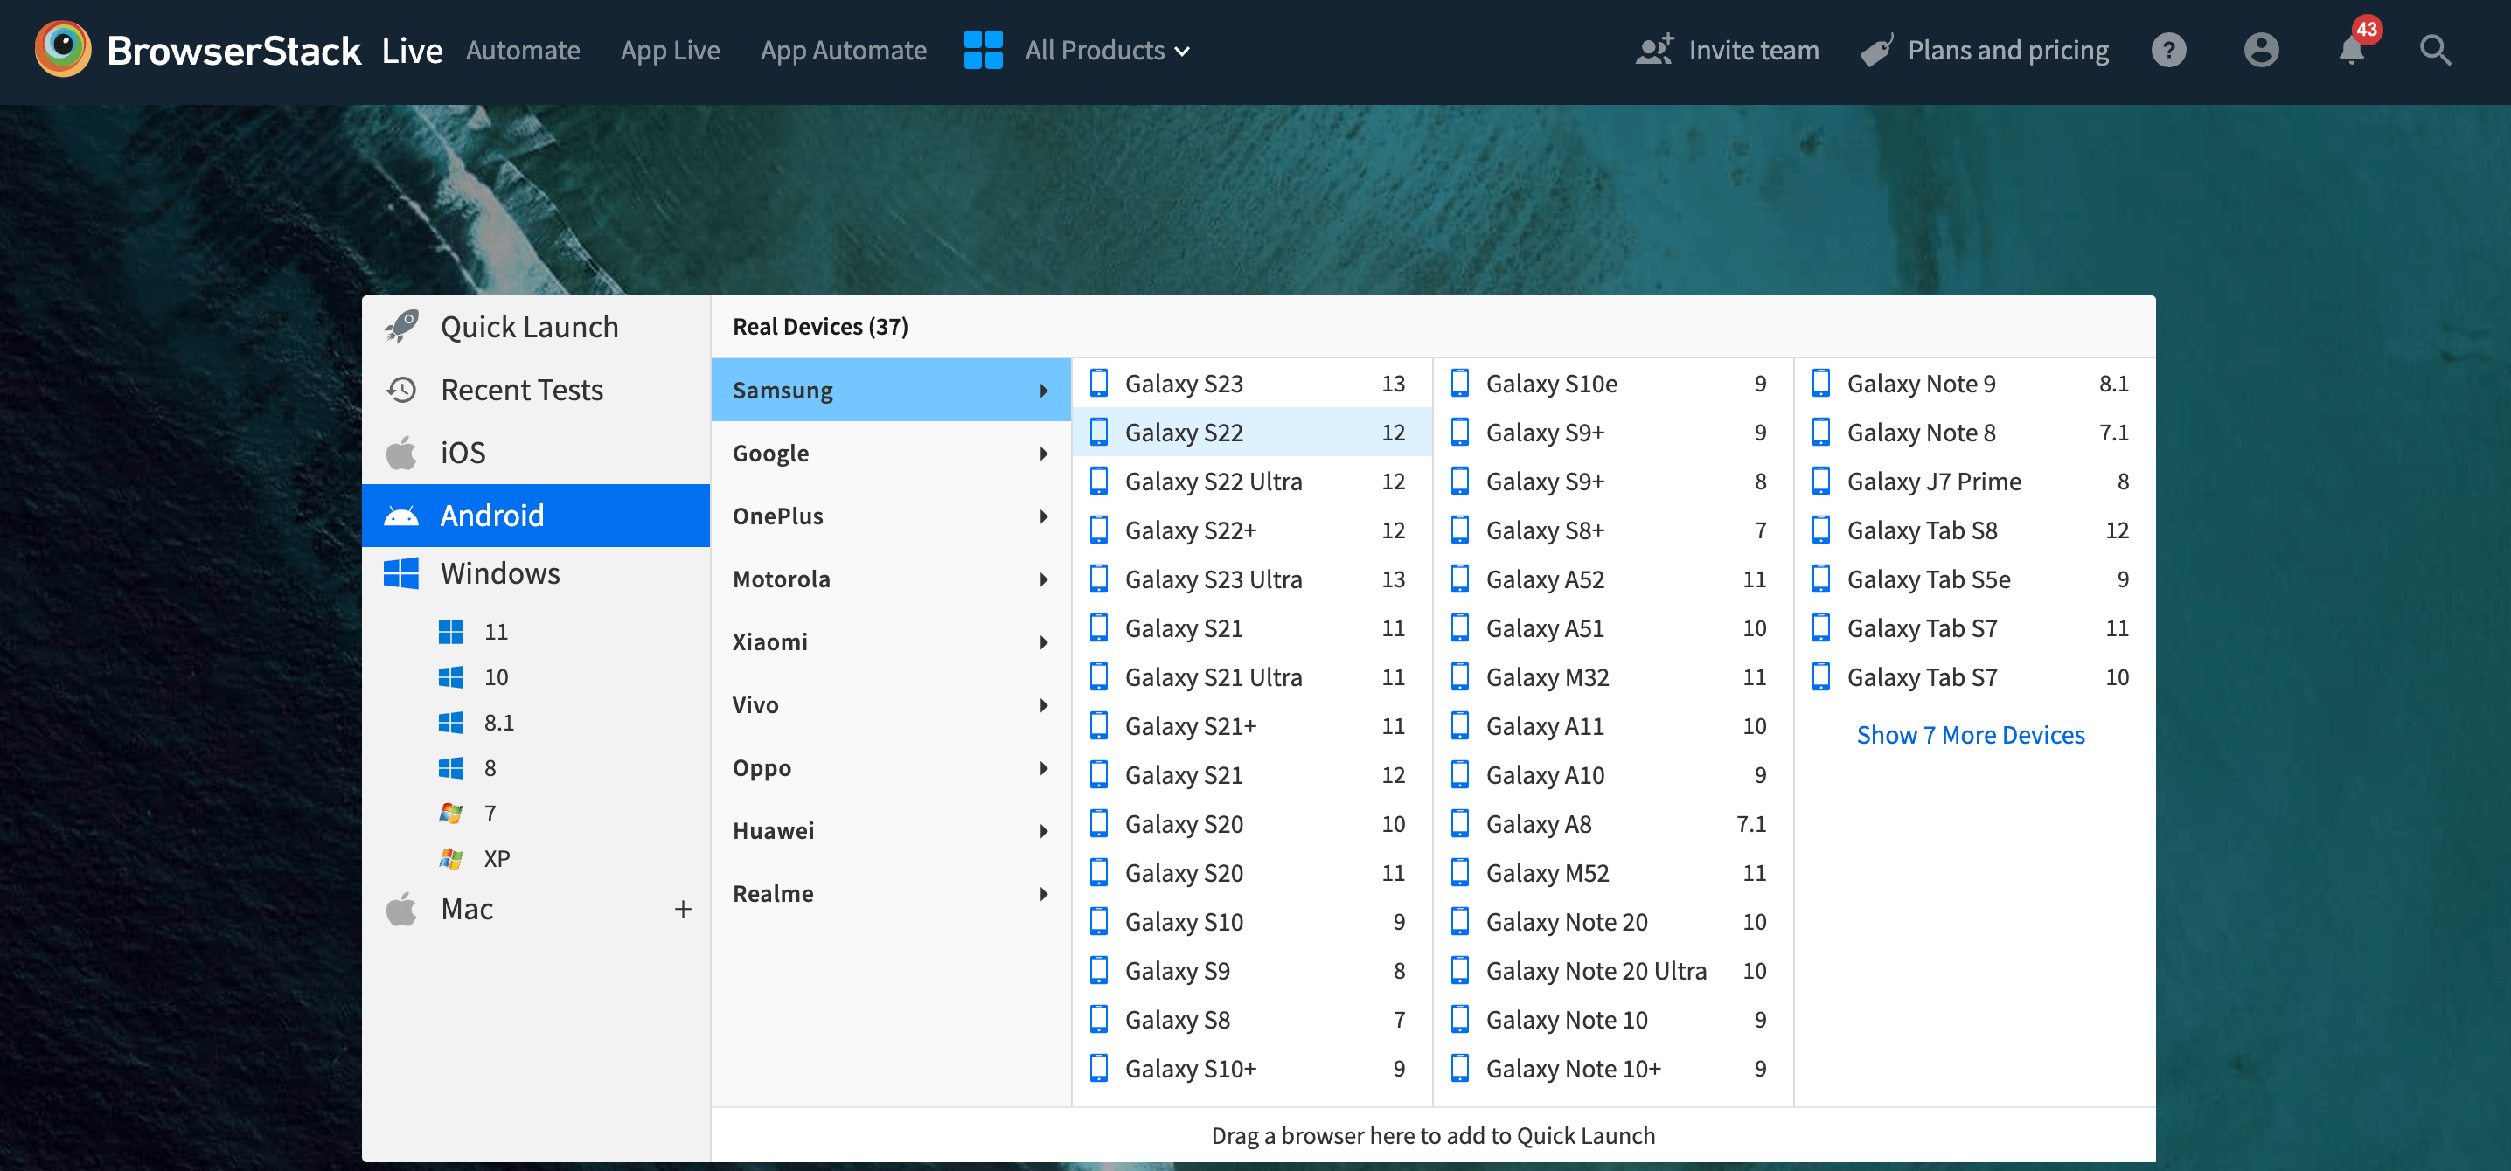
Task: Switch to the Automate product tab
Action: coord(523,51)
